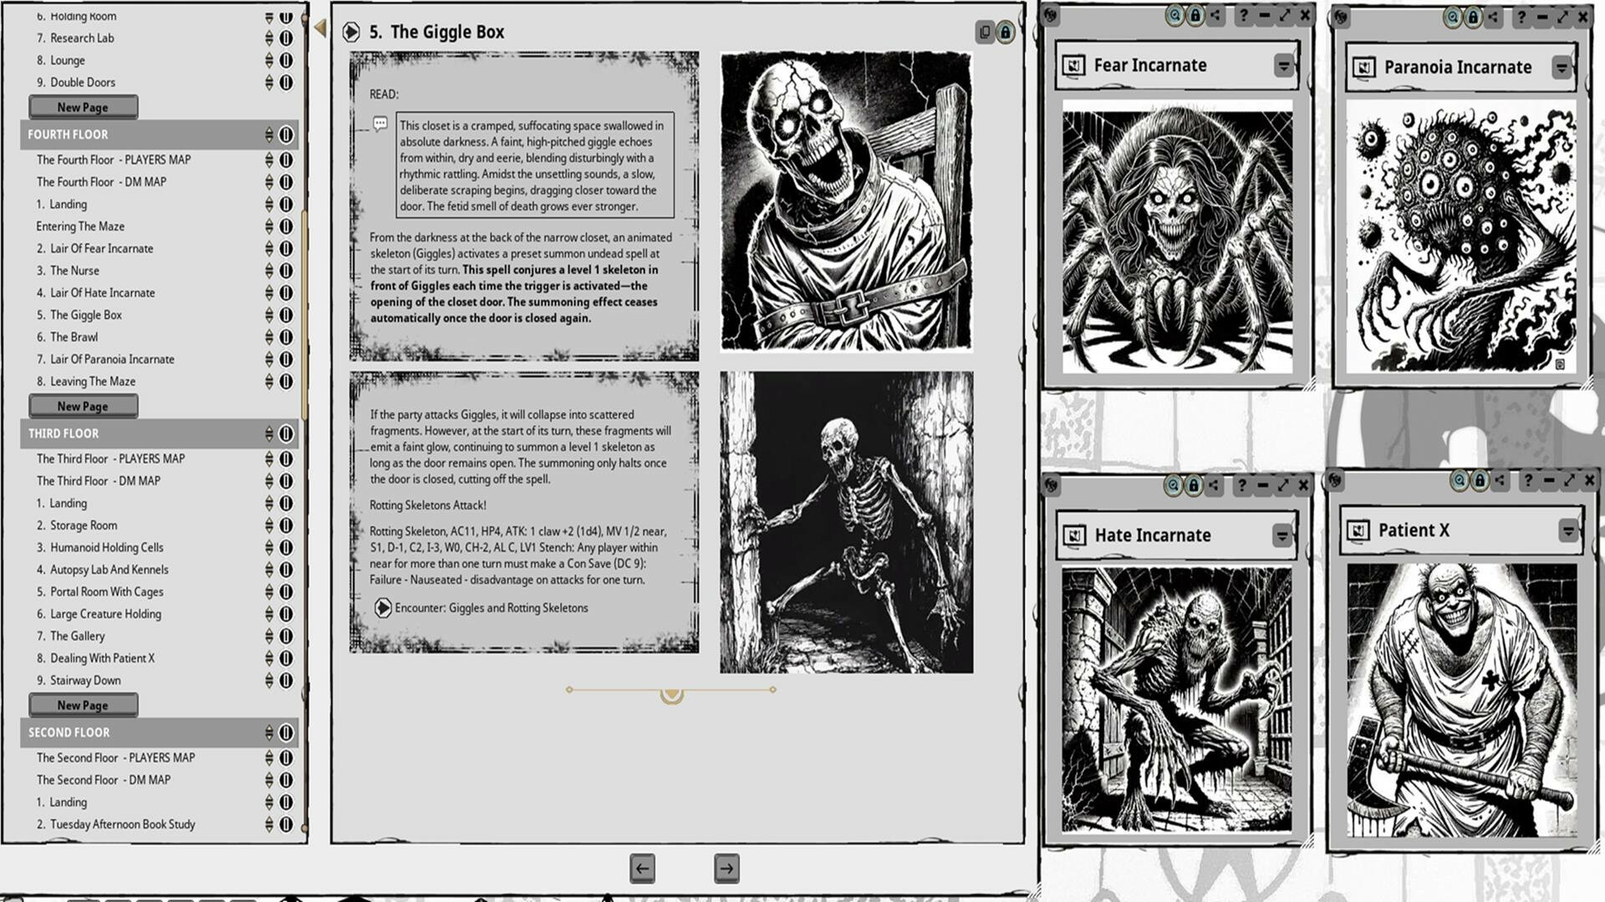Click the encounter icon next to Giggles encounter link
Screen dimensions: 1605x902
[384, 608]
